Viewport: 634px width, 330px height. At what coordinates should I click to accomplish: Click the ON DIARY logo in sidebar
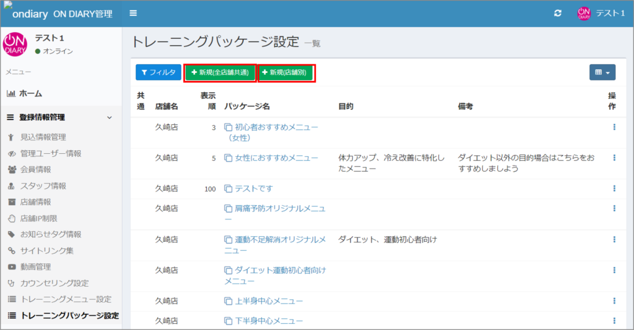15,44
